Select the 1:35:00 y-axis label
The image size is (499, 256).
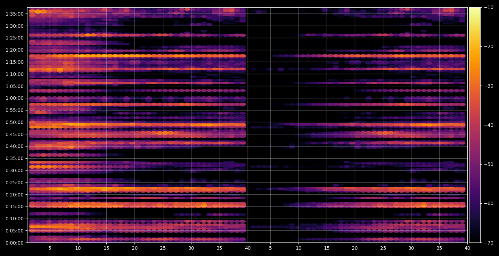click(15, 14)
